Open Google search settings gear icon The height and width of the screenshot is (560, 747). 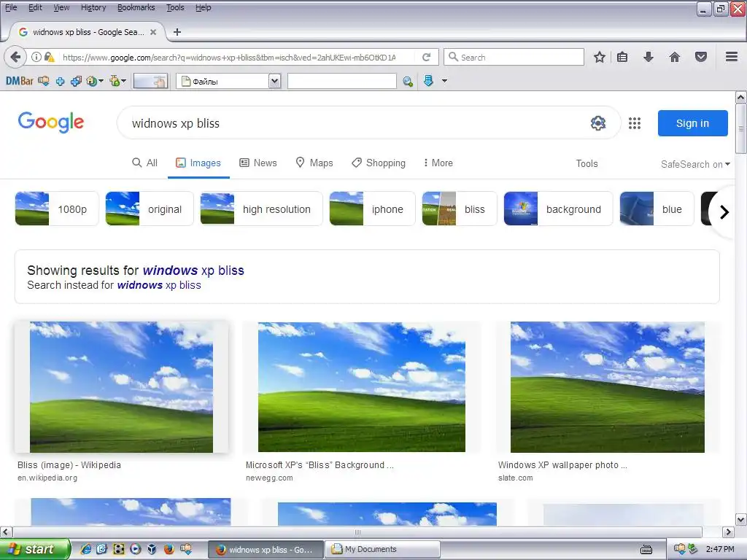pyautogui.click(x=598, y=123)
